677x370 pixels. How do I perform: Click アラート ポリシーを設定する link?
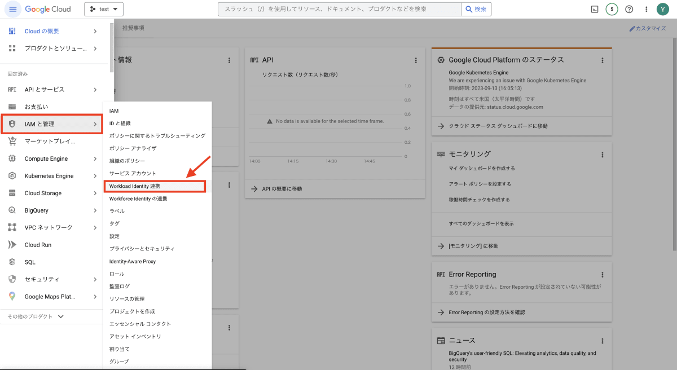click(480, 184)
